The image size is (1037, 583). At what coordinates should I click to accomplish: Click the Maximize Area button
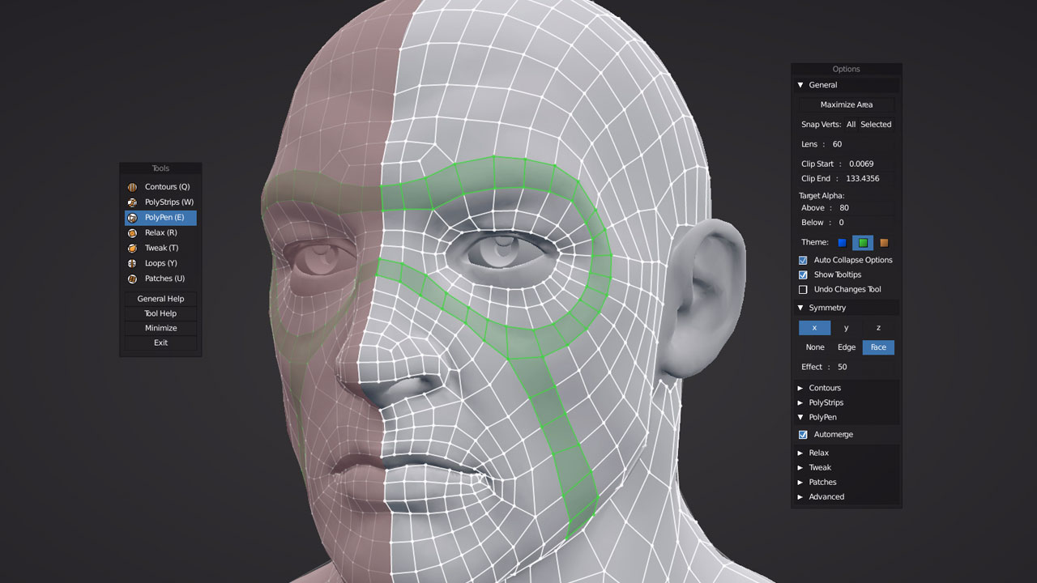(x=846, y=104)
